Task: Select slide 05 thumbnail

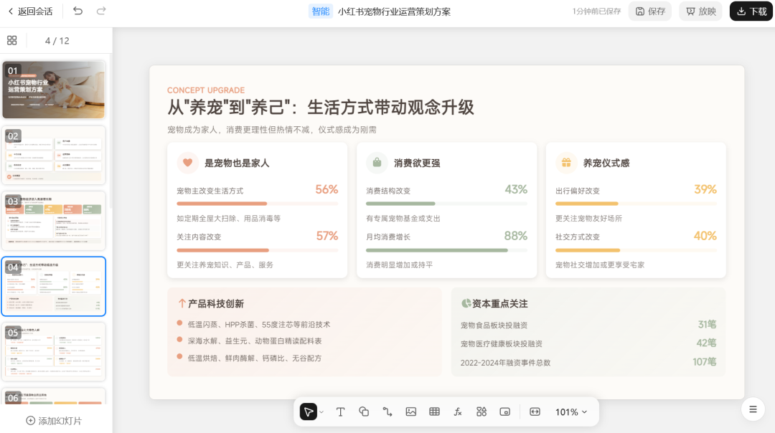Action: point(53,351)
